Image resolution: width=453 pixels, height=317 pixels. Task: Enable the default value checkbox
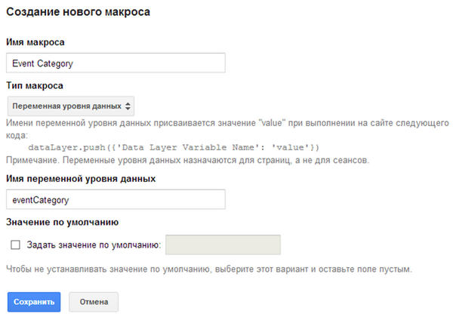[x=15, y=245]
